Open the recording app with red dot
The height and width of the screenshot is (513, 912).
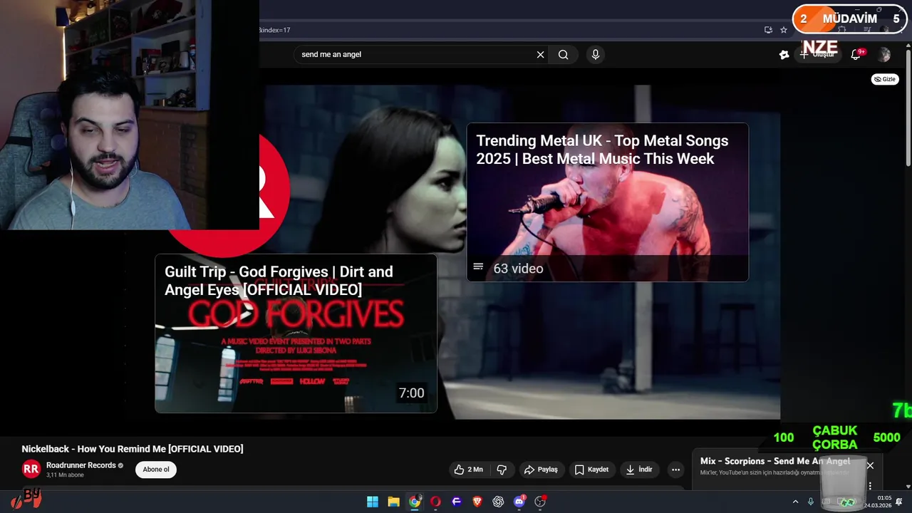540,502
